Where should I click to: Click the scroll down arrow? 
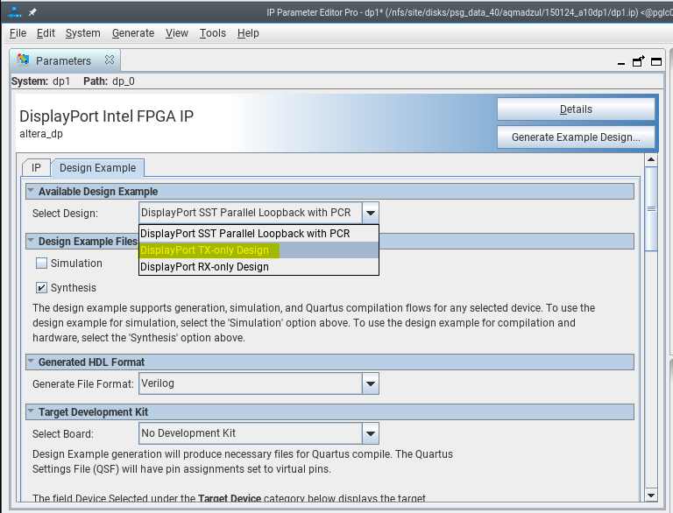coord(651,495)
